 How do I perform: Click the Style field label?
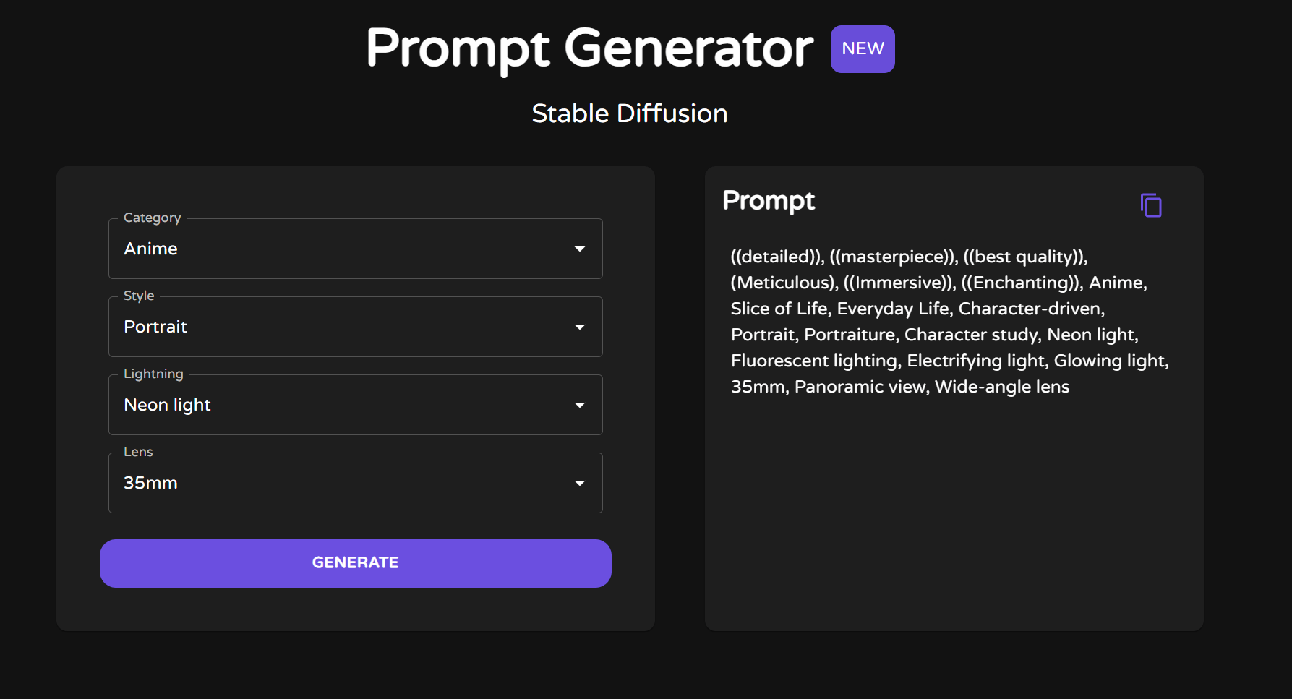click(139, 296)
